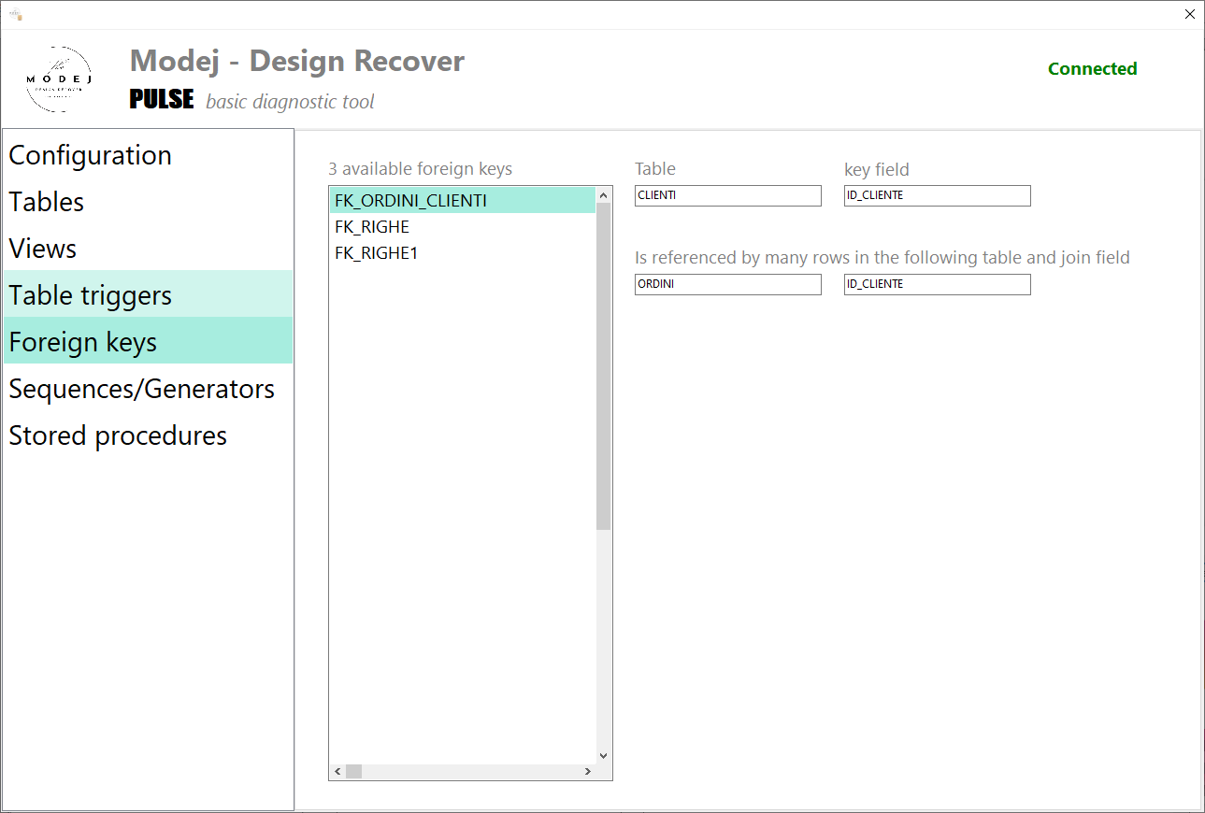Click the PULSE product name

click(x=162, y=99)
